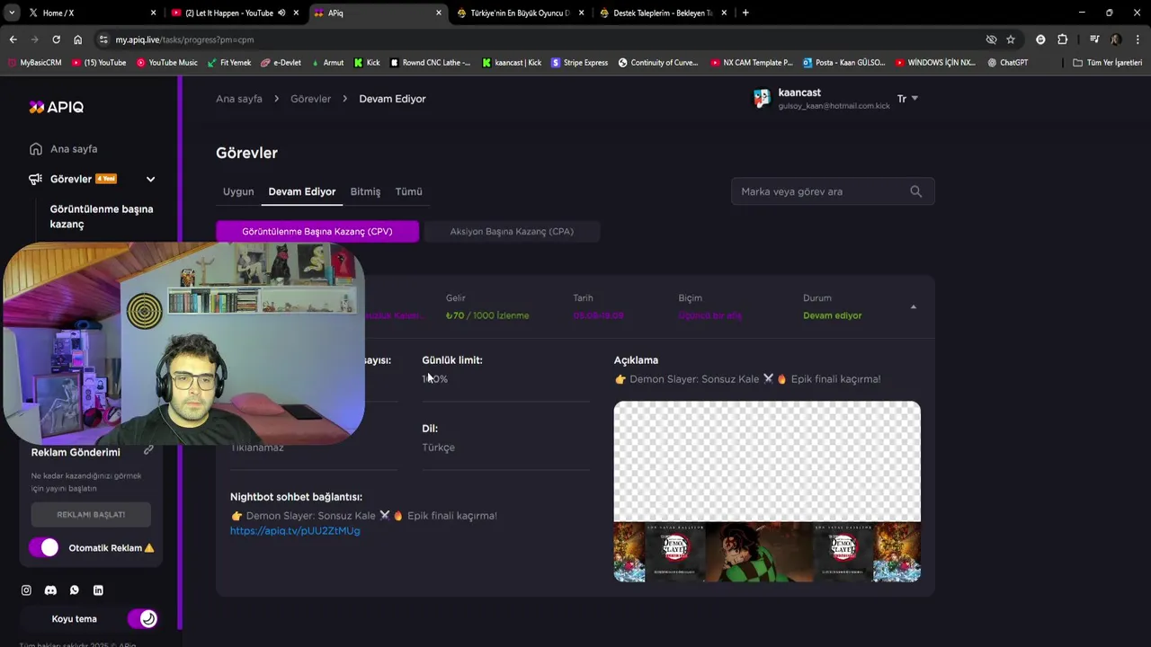The image size is (1151, 647).
Task: Go to Görevler breadcrumb link
Action: click(x=310, y=99)
